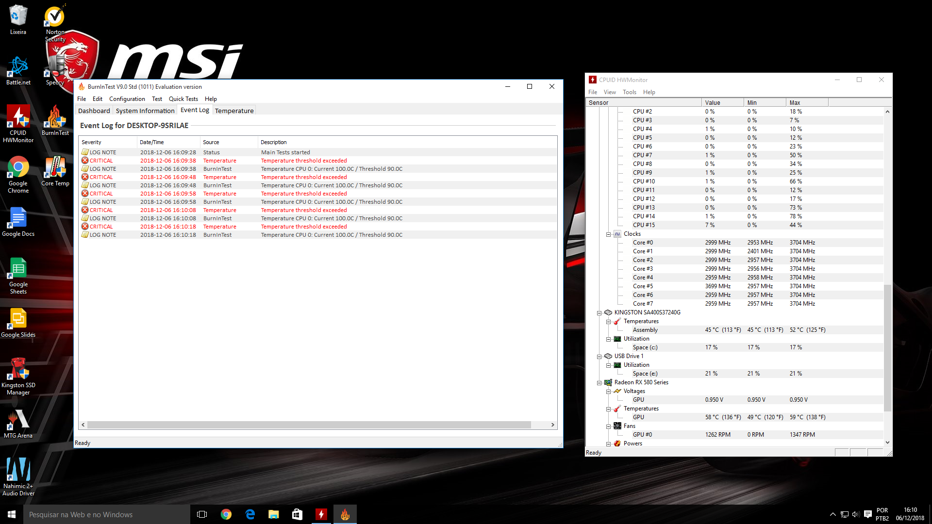This screenshot has height=524, width=932.
Task: Open Nahimic 2+ Audio Driver shortcut
Action: (18, 477)
